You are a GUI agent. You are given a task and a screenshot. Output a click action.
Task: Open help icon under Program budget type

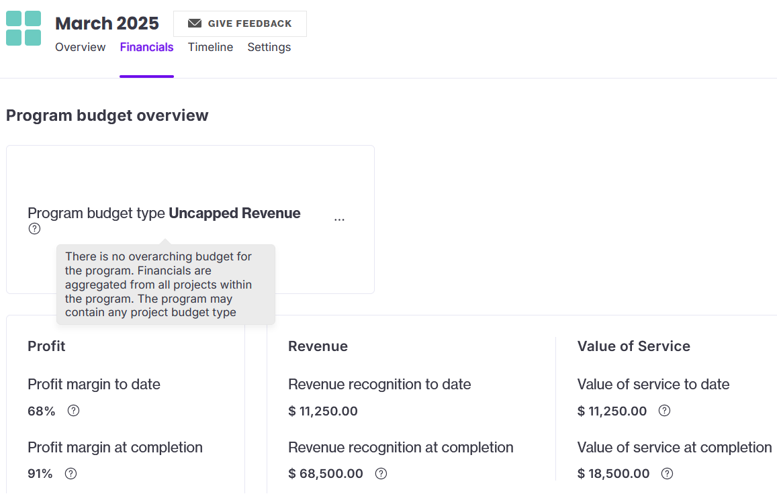(34, 229)
